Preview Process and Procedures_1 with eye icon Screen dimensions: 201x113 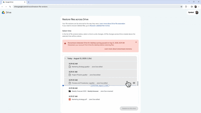[x=134, y=83]
